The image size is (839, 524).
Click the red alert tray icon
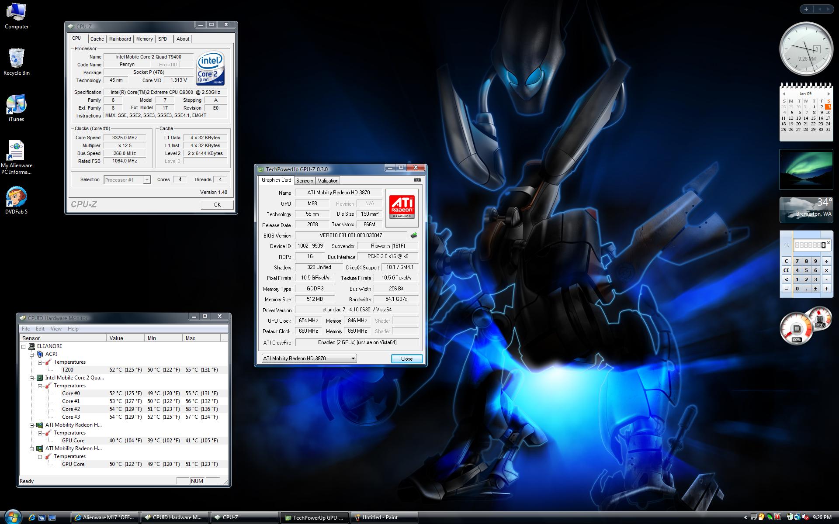(x=778, y=517)
